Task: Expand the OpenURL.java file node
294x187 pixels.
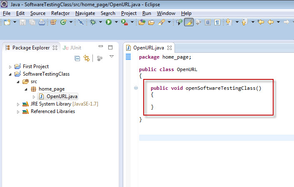Action: 34,97
